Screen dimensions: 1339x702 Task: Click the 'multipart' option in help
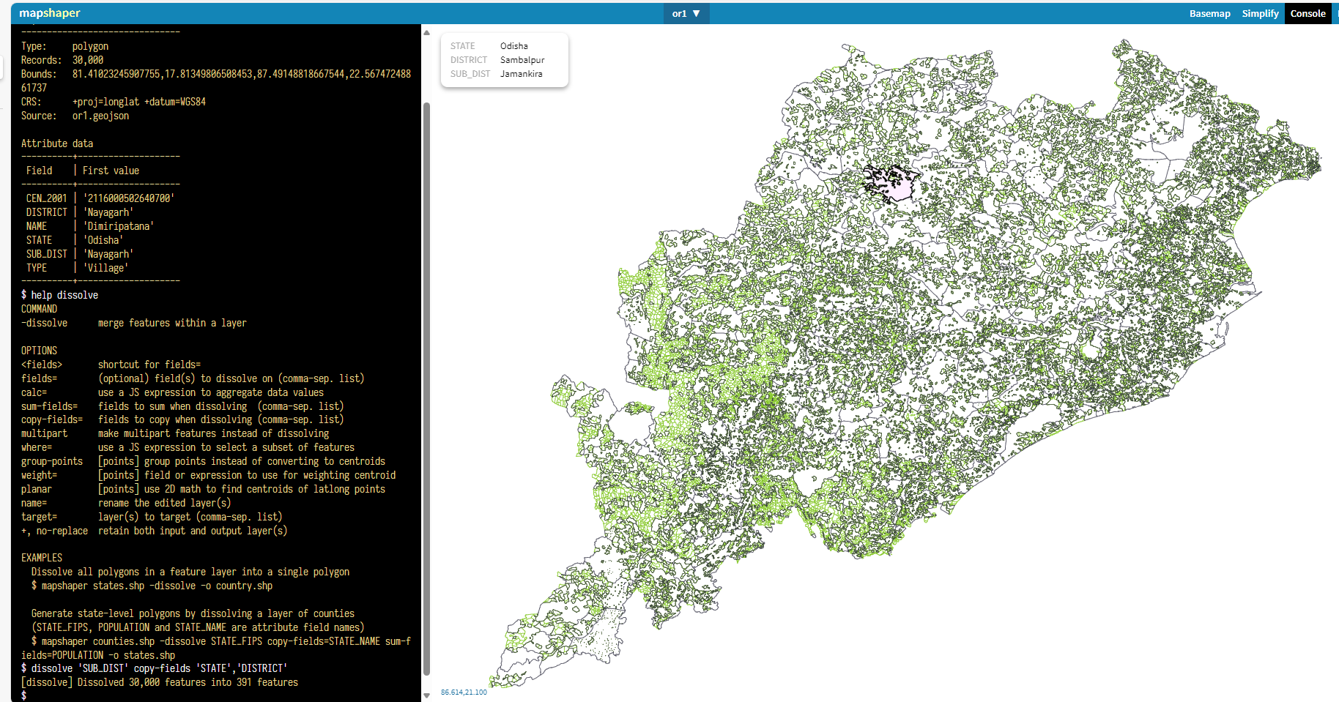(x=44, y=433)
